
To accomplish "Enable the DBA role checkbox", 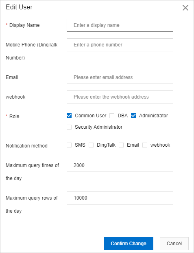I will coord(112,116).
